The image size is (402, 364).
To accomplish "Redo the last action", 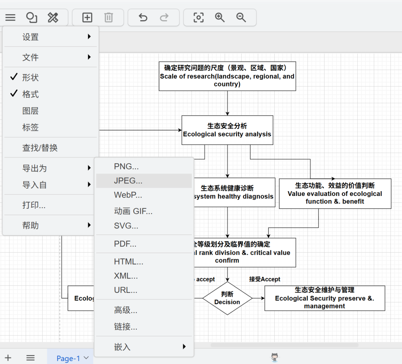I will tap(164, 17).
